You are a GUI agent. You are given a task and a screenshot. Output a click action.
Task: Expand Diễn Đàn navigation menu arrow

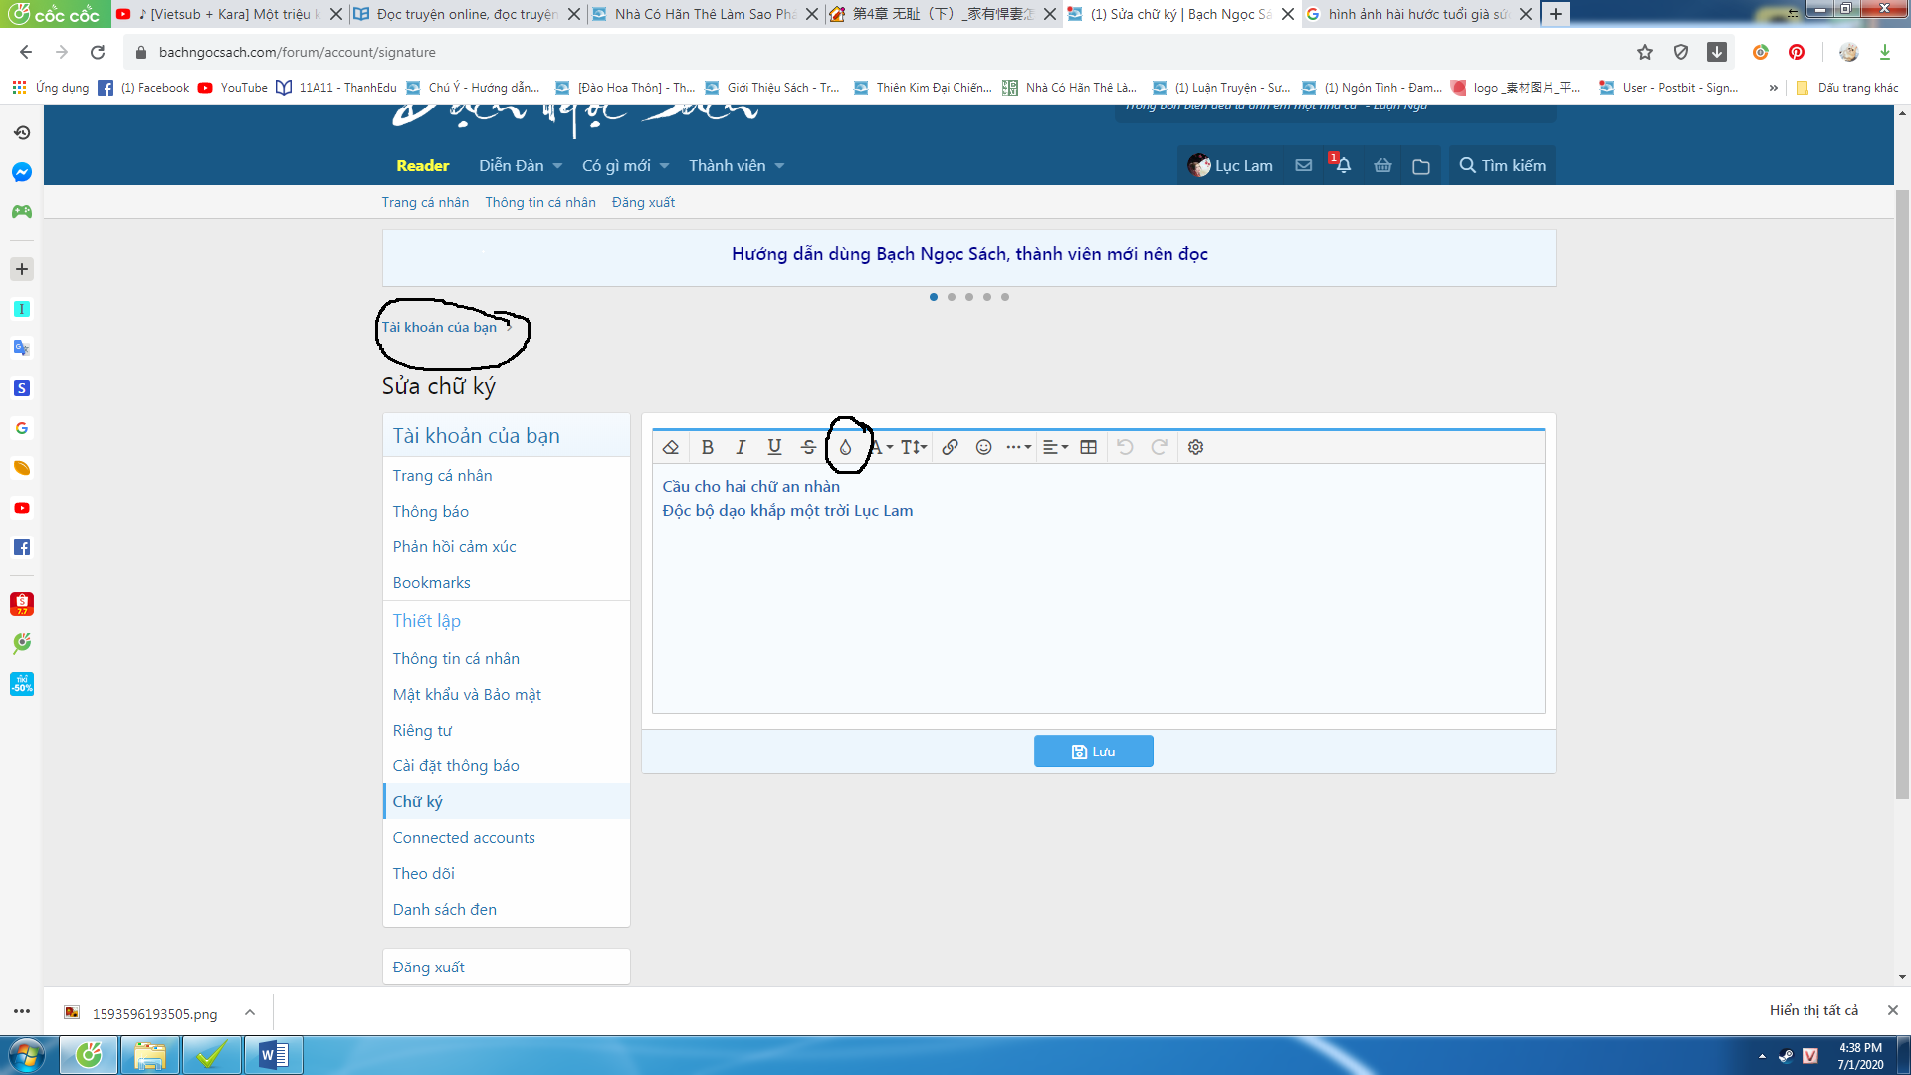pyautogui.click(x=557, y=166)
